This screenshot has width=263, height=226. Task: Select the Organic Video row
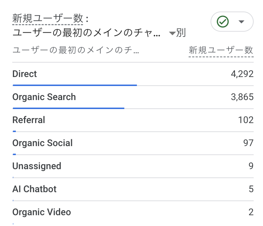coord(42,212)
